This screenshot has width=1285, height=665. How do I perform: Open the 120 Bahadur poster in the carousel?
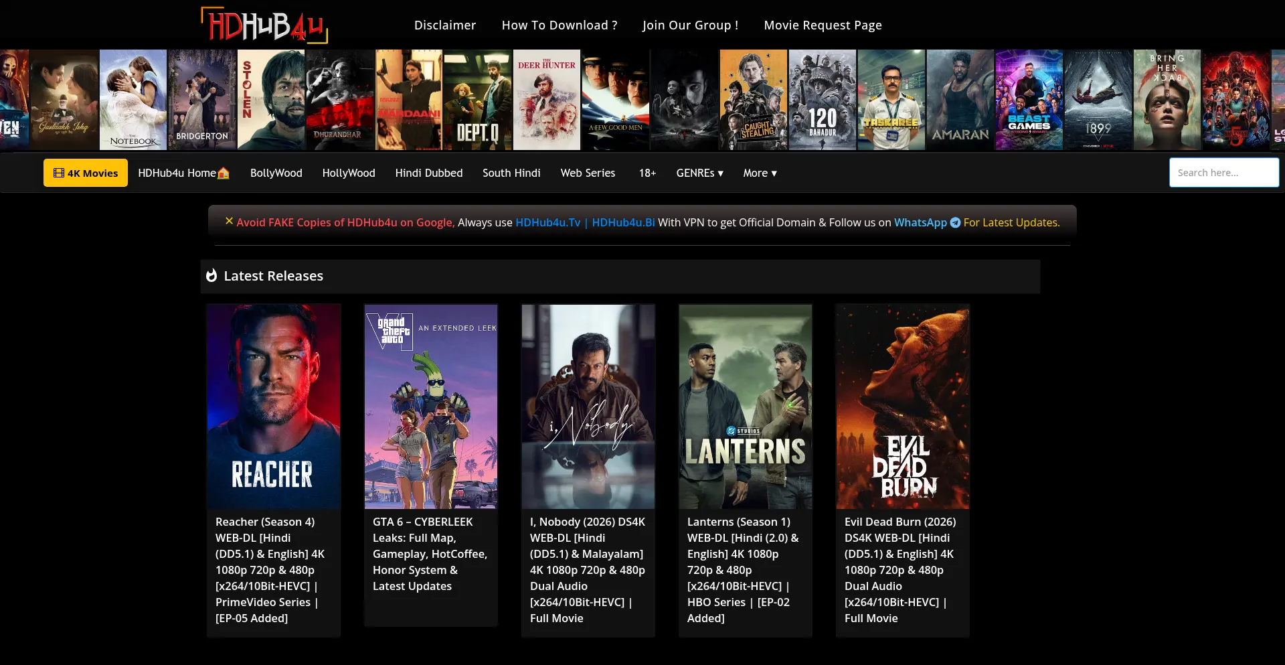(823, 100)
